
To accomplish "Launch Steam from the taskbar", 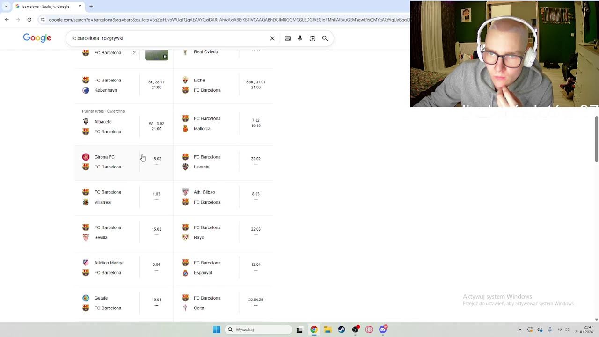I will 342,330.
